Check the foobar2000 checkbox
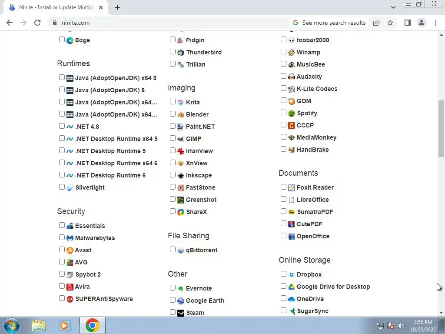445x334 pixels. pyautogui.click(x=283, y=40)
